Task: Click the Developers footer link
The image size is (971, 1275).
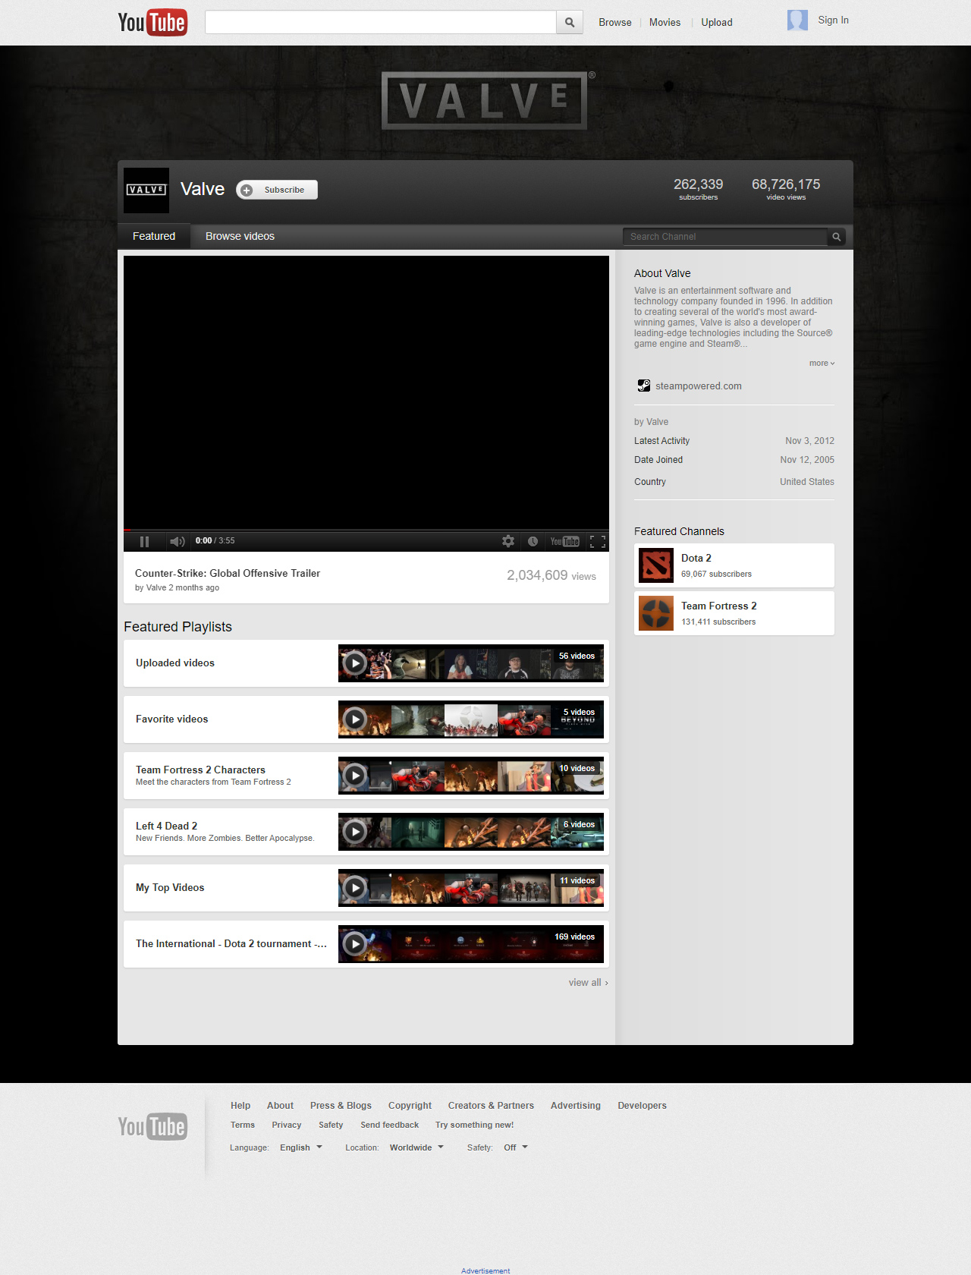Action: click(642, 1106)
